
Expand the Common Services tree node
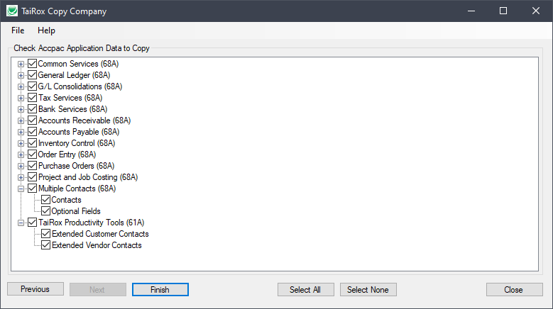pyautogui.click(x=21, y=64)
